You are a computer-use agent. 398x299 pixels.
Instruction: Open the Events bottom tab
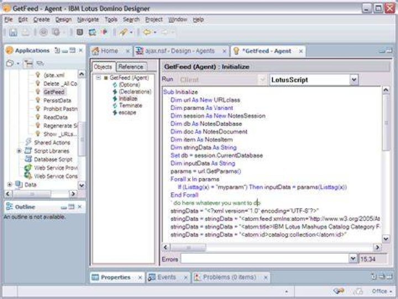166,277
